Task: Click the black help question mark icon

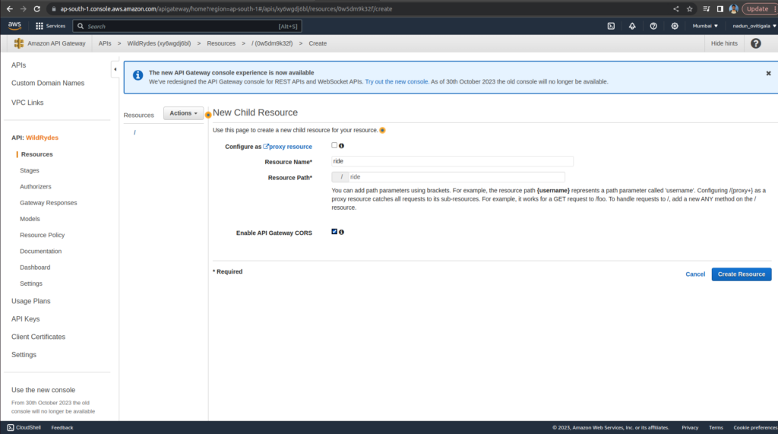Action: 756,43
